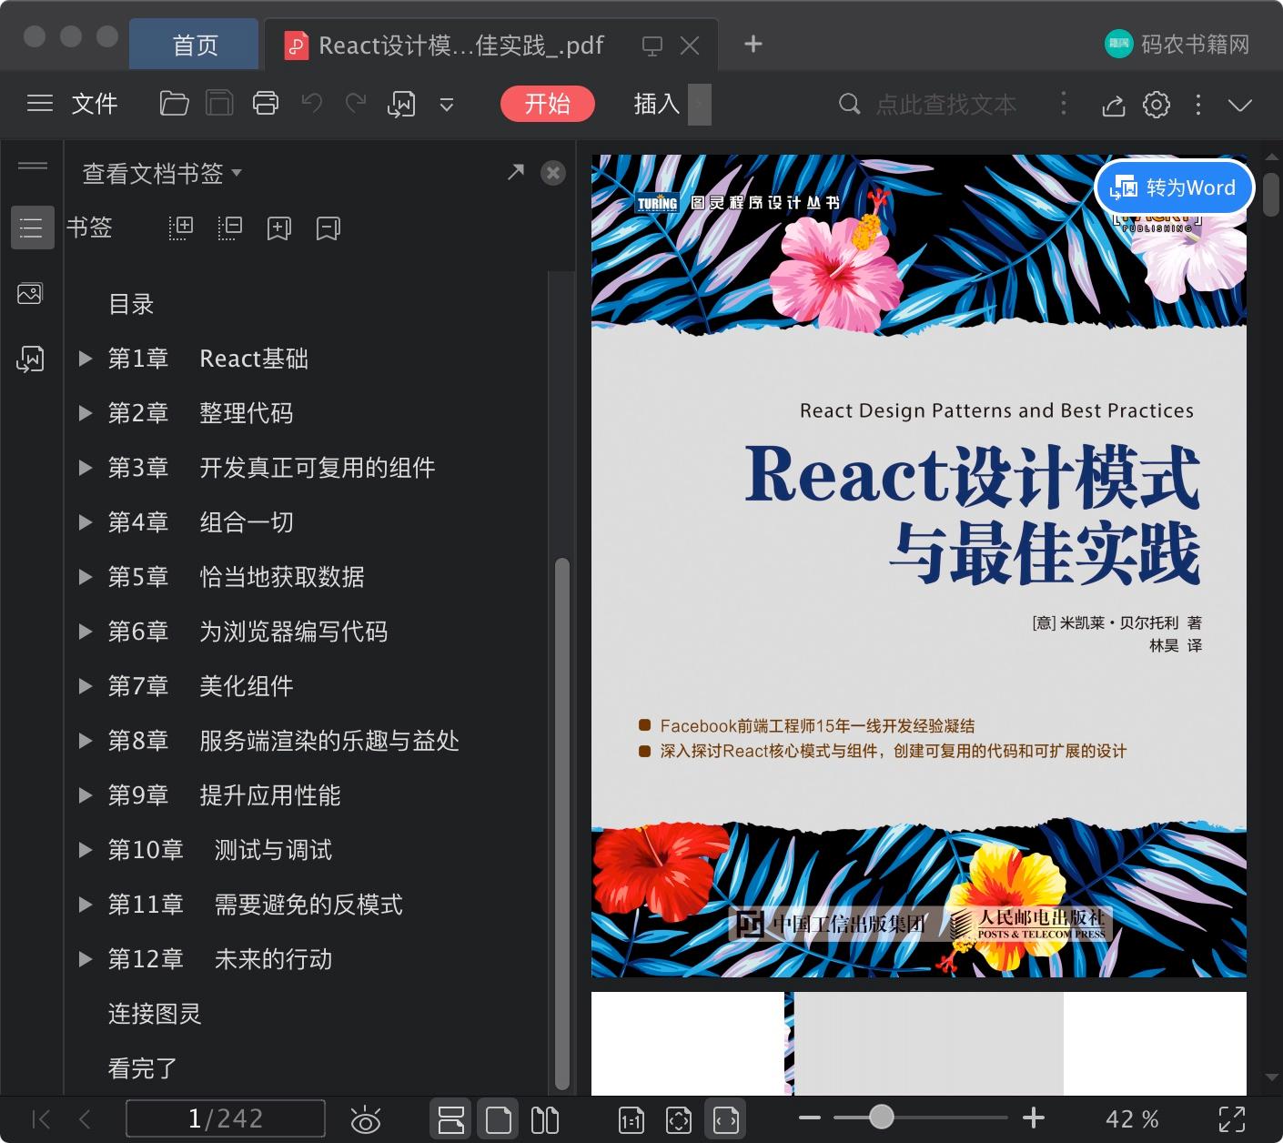
Task: Open the 查看文档书签 dropdown
Action: 162,173
